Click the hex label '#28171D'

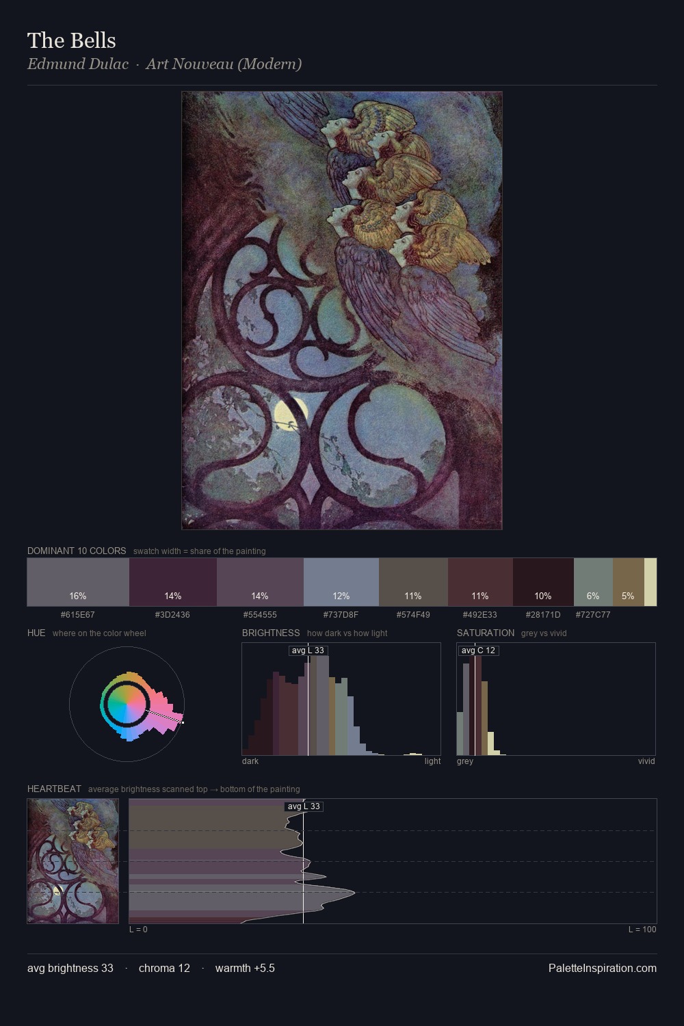point(543,614)
